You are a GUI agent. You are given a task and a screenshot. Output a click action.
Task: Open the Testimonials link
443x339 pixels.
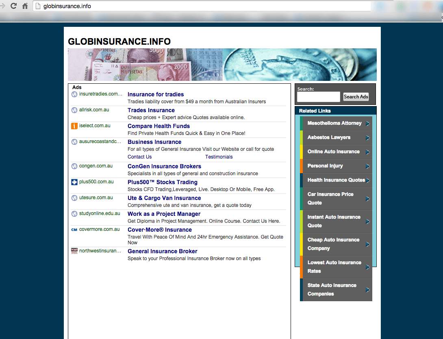pyautogui.click(x=219, y=156)
